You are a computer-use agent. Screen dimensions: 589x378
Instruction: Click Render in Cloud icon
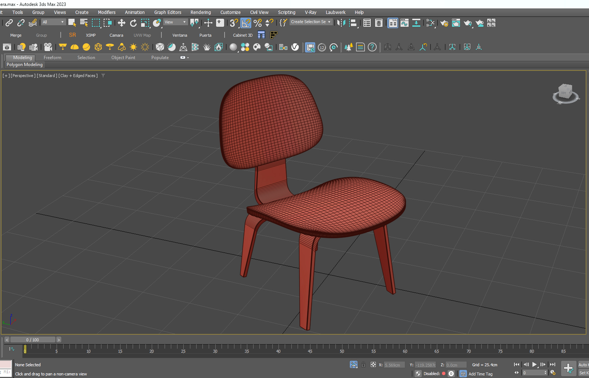tap(480, 23)
